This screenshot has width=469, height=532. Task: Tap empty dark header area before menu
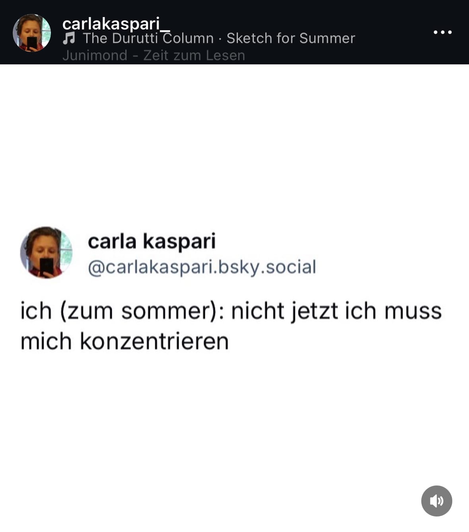394,32
